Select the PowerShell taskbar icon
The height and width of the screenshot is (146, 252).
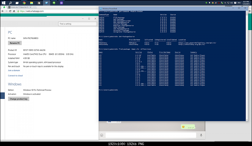[x=47, y=3]
